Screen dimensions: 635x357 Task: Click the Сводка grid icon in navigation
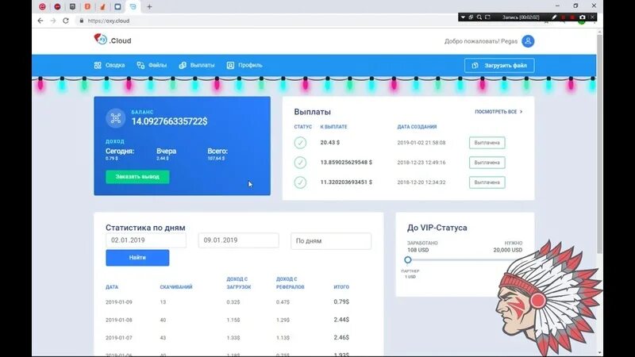[x=98, y=65]
